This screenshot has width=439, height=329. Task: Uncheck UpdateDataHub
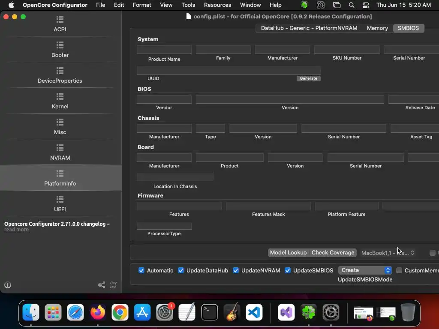click(x=181, y=271)
